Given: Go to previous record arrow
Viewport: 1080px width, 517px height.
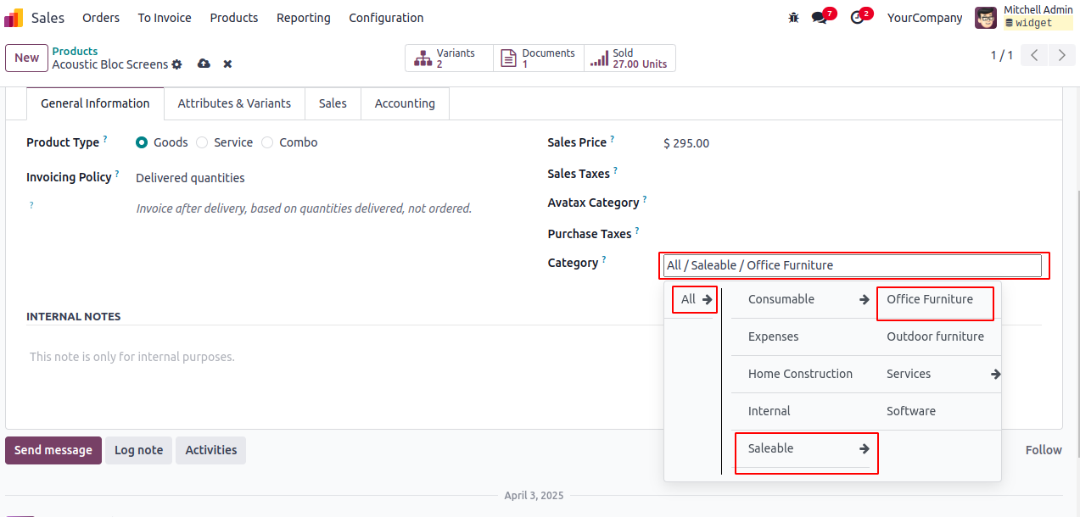Looking at the screenshot, I should [1034, 56].
